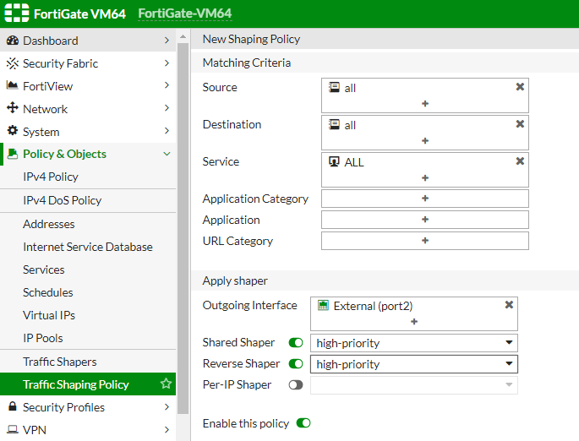Add a URL Category with plus icon
This screenshot has height=441, width=579.
point(424,241)
